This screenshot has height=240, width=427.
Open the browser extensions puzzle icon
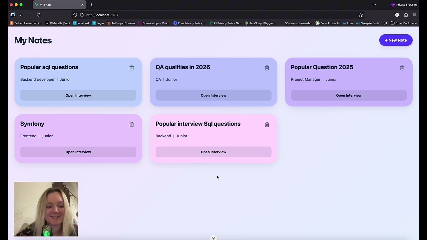click(x=406, y=15)
